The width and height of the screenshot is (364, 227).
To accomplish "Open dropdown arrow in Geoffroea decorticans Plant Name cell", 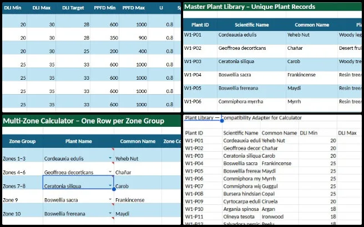I will coord(110,172).
